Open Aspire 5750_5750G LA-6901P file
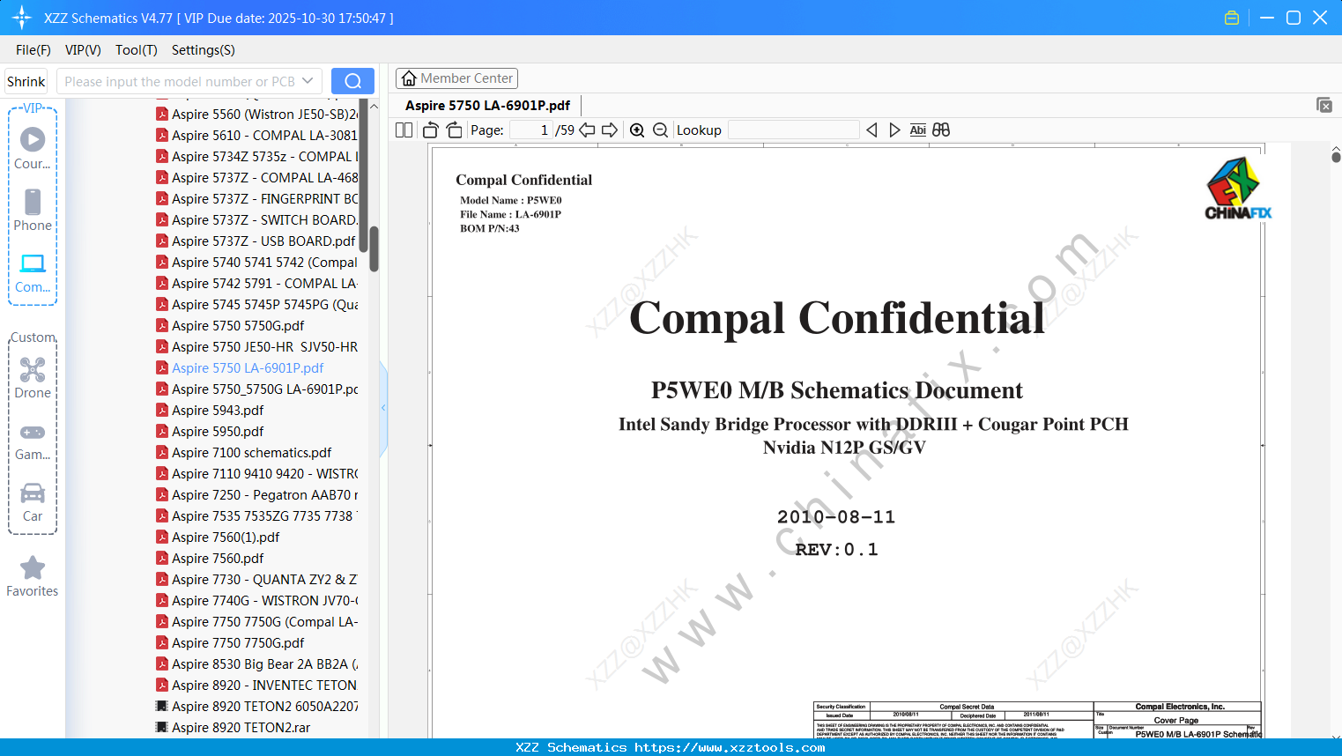Image resolution: width=1342 pixels, height=756 pixels. tap(256, 389)
